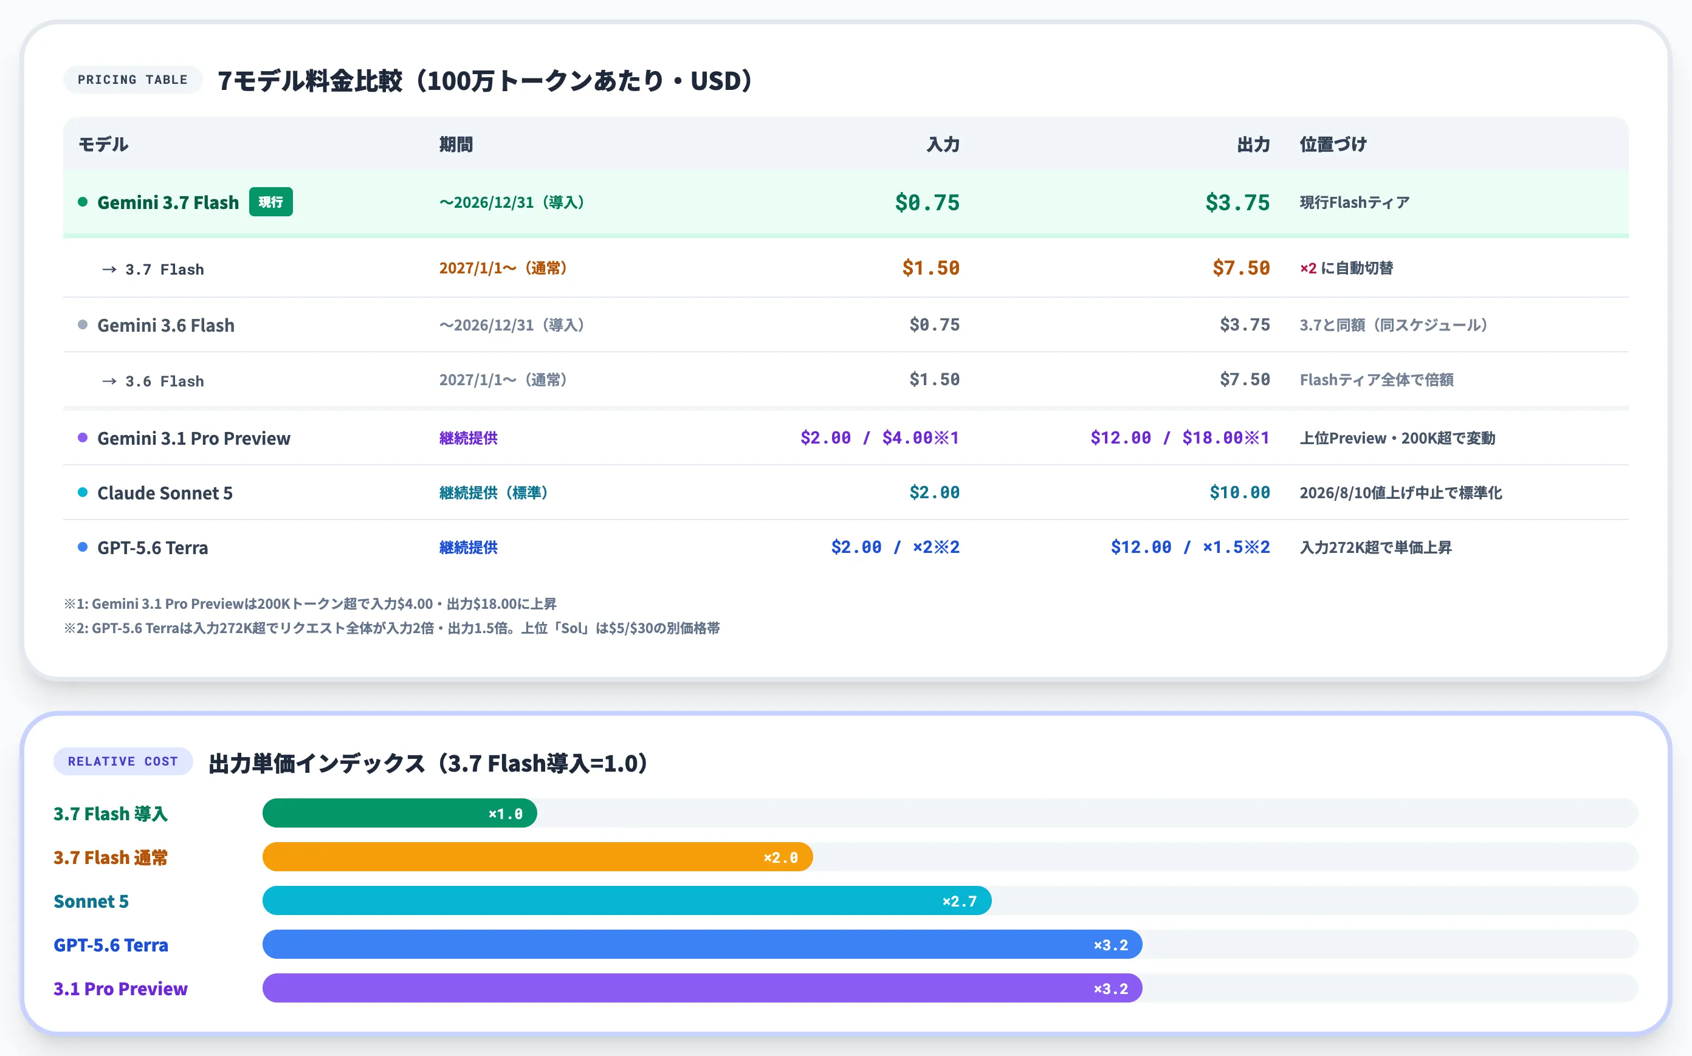The image size is (1692, 1056).
Task: Click the → 3.6 Flash sub-row label
Action: point(153,380)
